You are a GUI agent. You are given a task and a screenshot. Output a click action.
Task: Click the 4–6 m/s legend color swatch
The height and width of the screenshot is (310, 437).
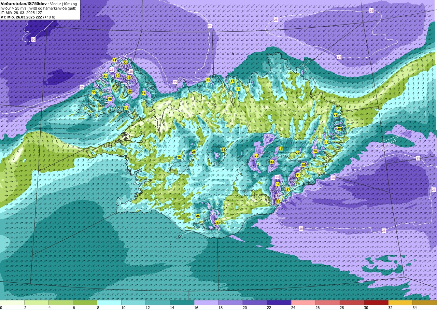point(61,302)
